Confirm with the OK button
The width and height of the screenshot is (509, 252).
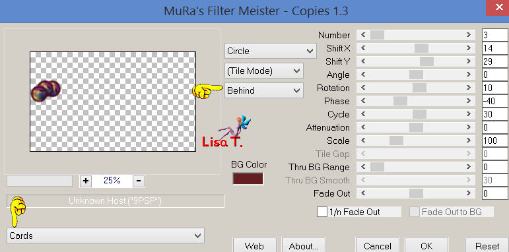(426, 245)
